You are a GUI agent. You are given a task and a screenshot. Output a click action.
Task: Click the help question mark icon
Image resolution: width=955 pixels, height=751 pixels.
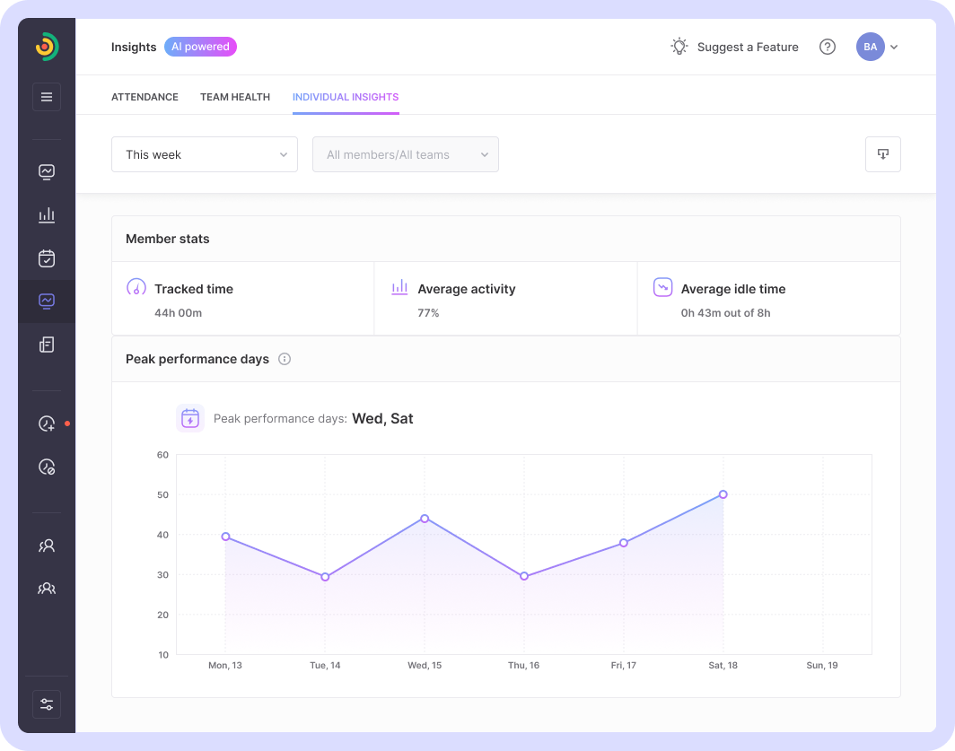(x=828, y=47)
